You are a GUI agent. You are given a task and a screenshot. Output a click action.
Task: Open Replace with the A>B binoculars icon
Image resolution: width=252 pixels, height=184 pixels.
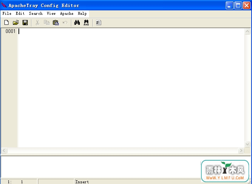86,23
